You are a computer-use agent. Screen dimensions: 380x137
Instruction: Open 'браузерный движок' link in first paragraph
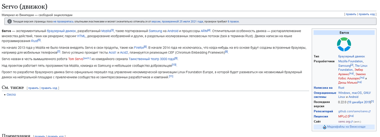(x=61, y=31)
